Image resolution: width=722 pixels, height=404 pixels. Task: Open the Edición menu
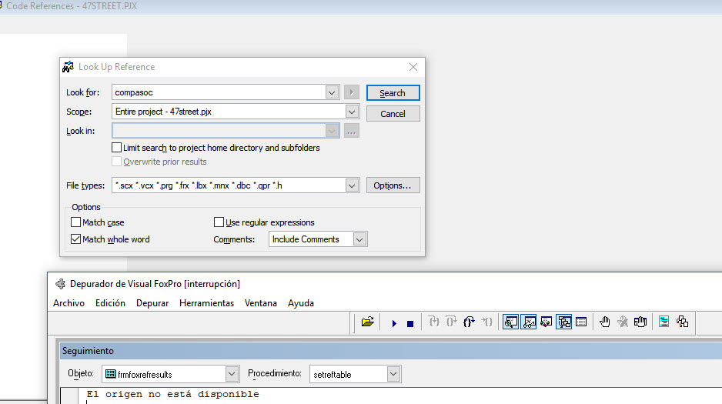click(x=111, y=303)
